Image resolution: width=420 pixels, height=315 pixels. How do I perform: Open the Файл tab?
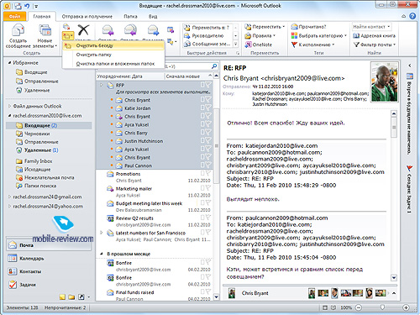click(x=15, y=16)
